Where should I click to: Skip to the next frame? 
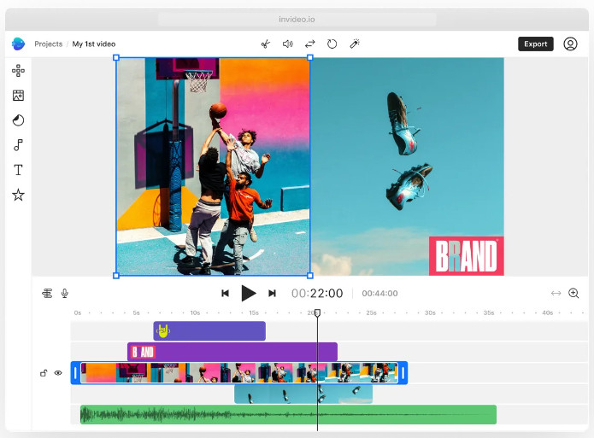pyautogui.click(x=272, y=294)
